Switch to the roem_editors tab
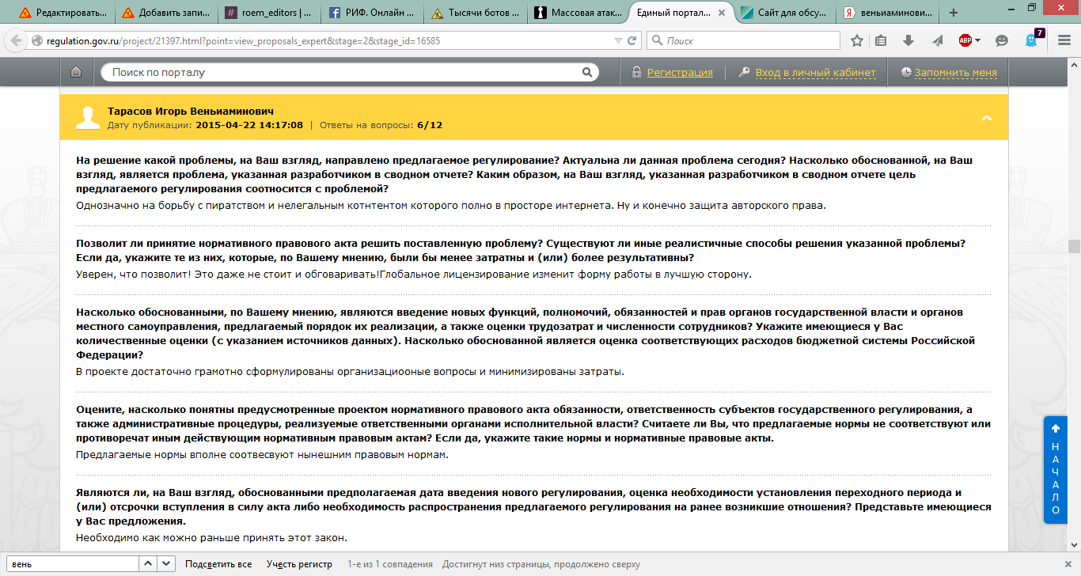Image resolution: width=1081 pixels, height=576 pixels. [x=268, y=13]
